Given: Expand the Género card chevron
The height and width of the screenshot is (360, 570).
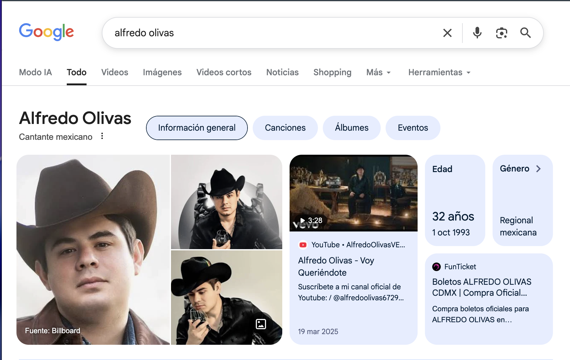Looking at the screenshot, I should [539, 168].
